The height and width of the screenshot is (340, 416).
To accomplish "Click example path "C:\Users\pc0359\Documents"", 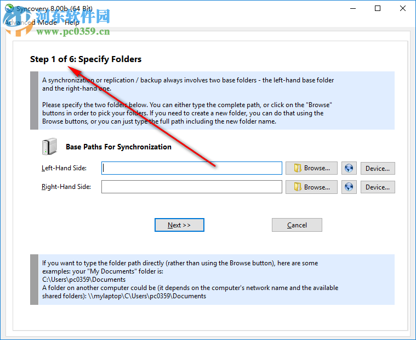I will pos(84,280).
